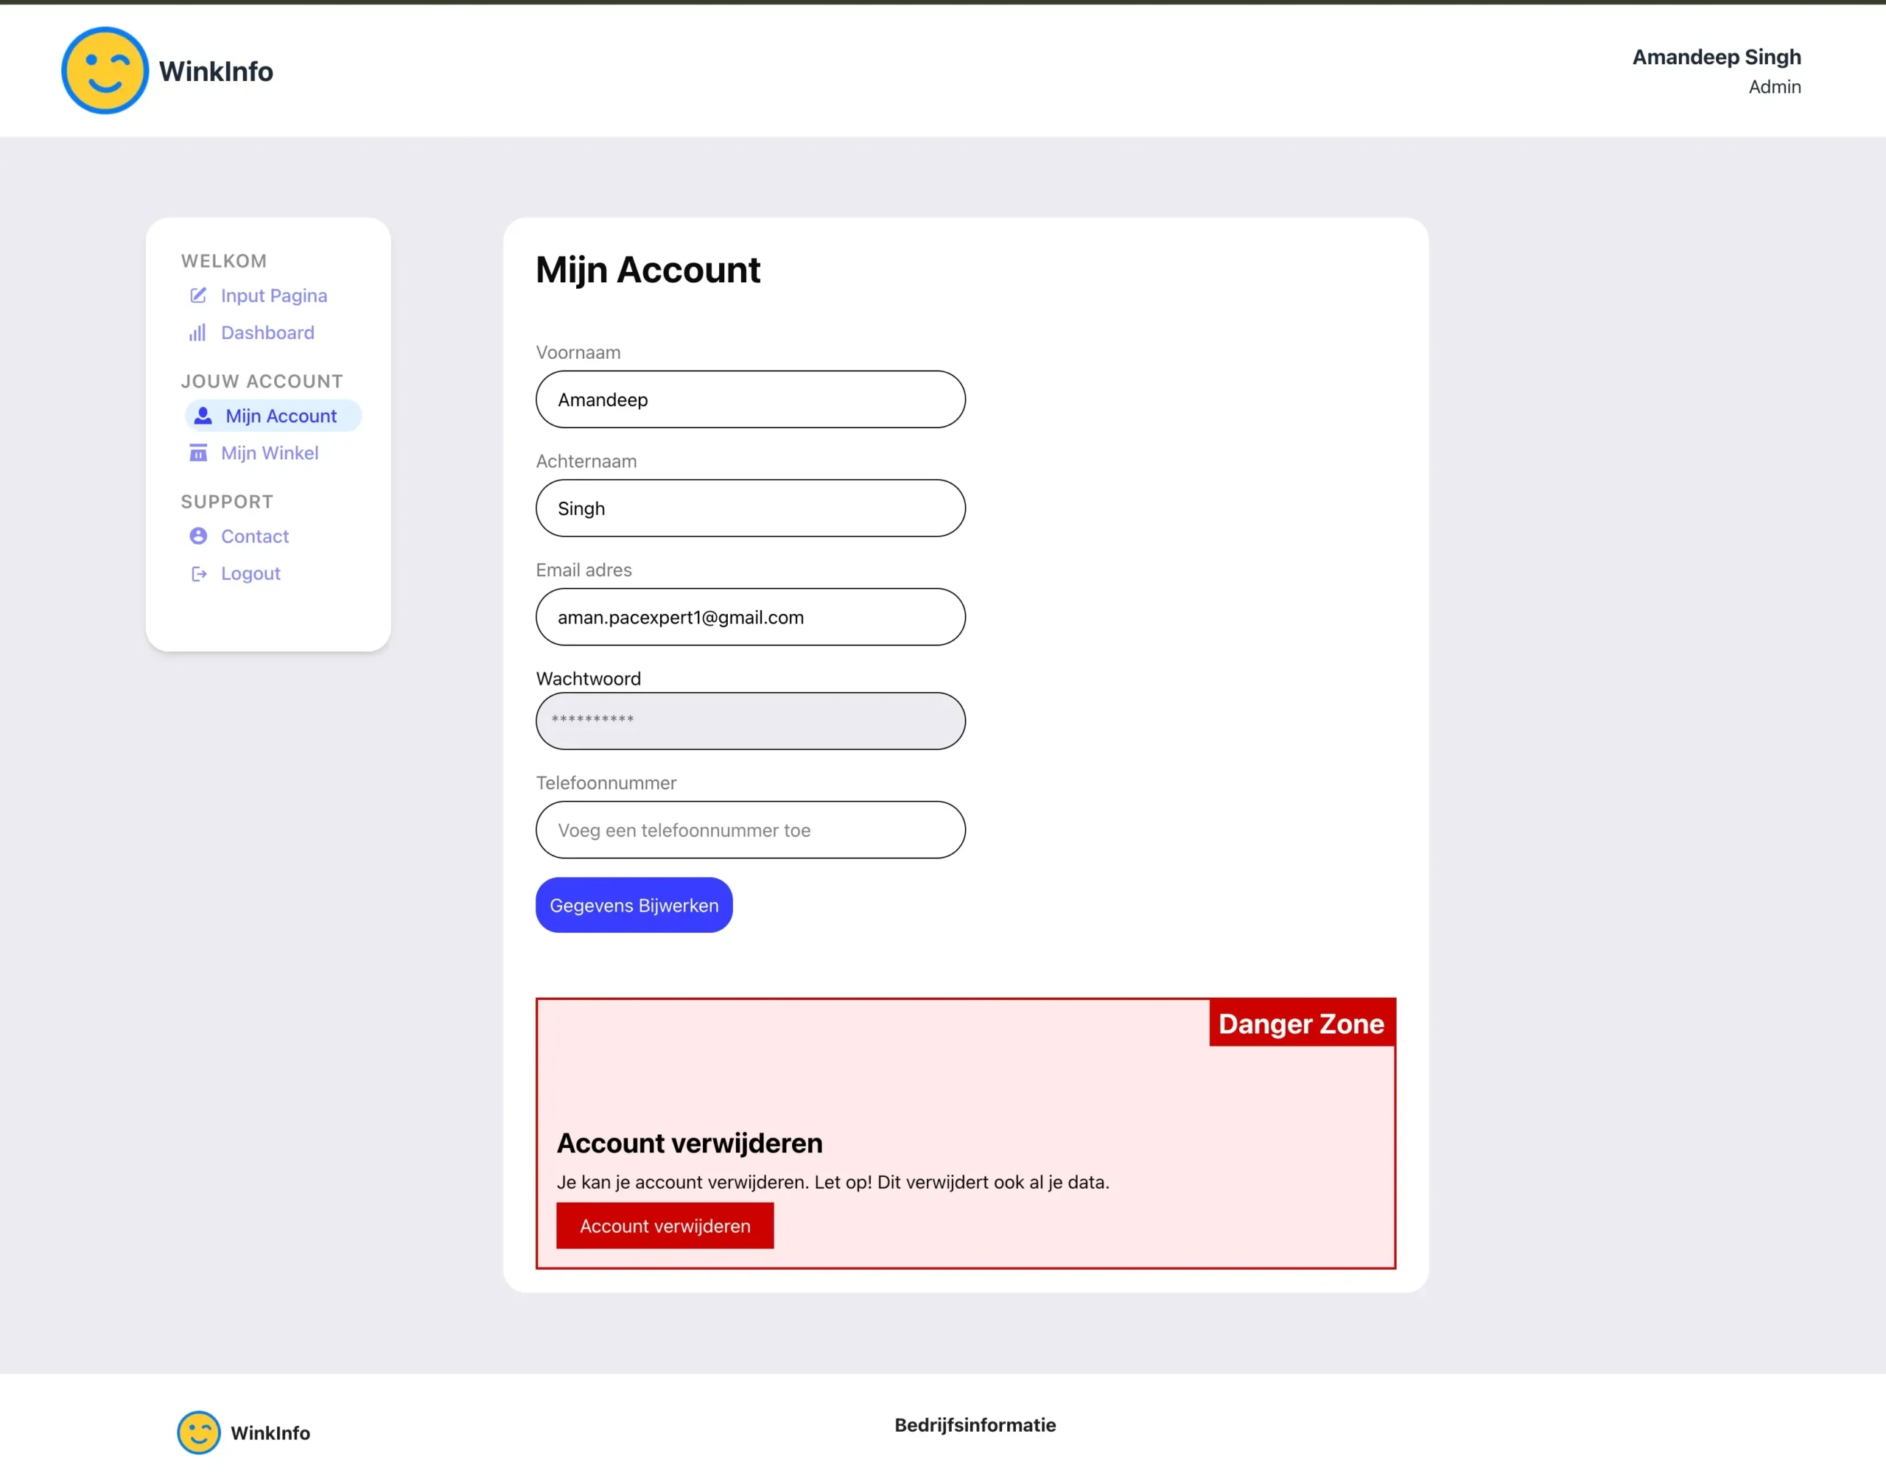Go to Dashboard from the sidebar
This screenshot has height=1479, width=1886.
[267, 332]
